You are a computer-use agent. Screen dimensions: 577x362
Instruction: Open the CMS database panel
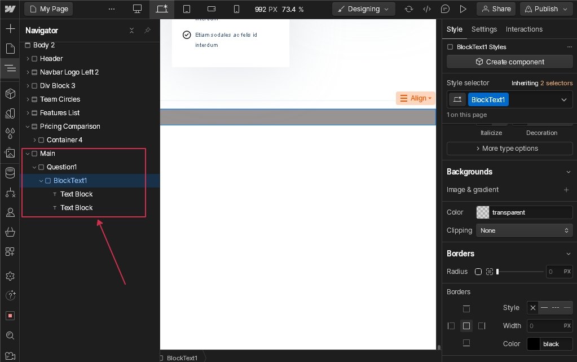[10, 173]
